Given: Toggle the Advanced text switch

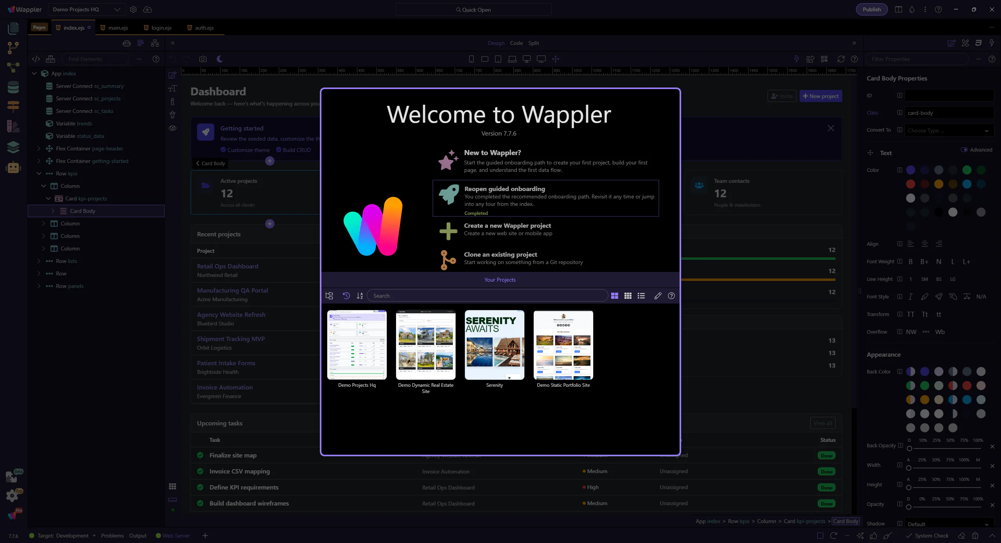Looking at the screenshot, I should coord(964,150).
